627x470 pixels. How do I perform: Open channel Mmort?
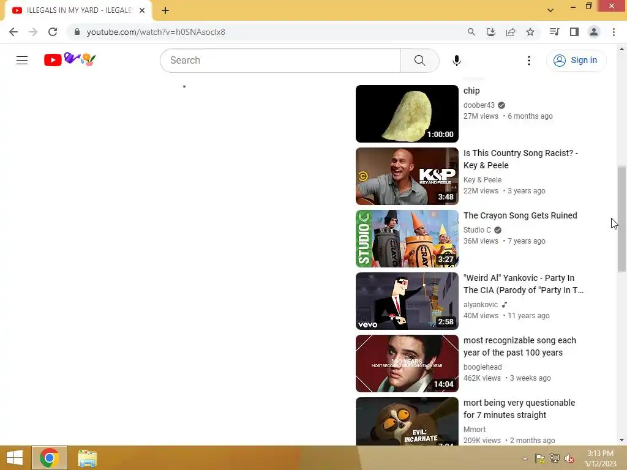(475, 429)
